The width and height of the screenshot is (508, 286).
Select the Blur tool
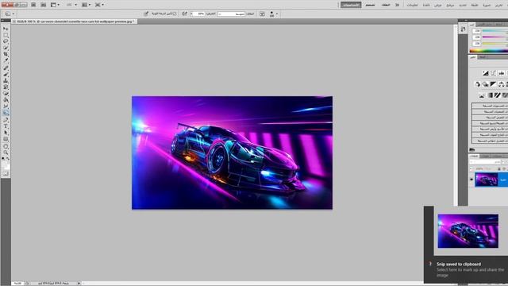6,106
